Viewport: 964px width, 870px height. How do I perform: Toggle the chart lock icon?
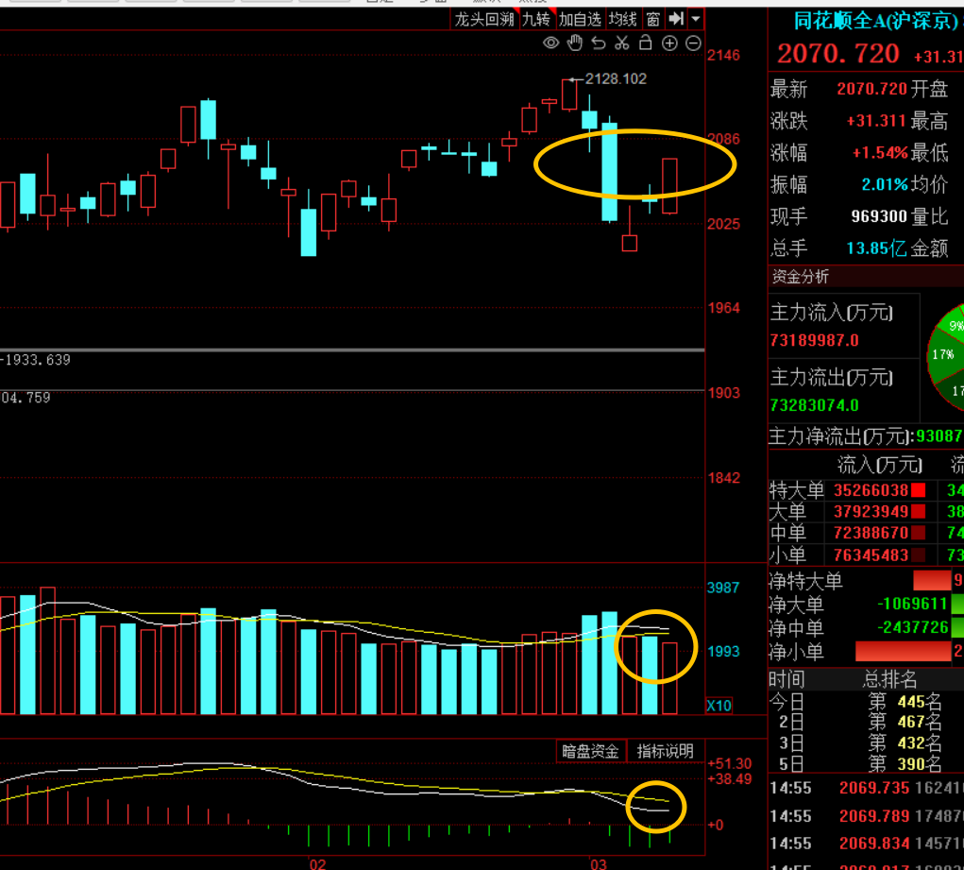645,43
